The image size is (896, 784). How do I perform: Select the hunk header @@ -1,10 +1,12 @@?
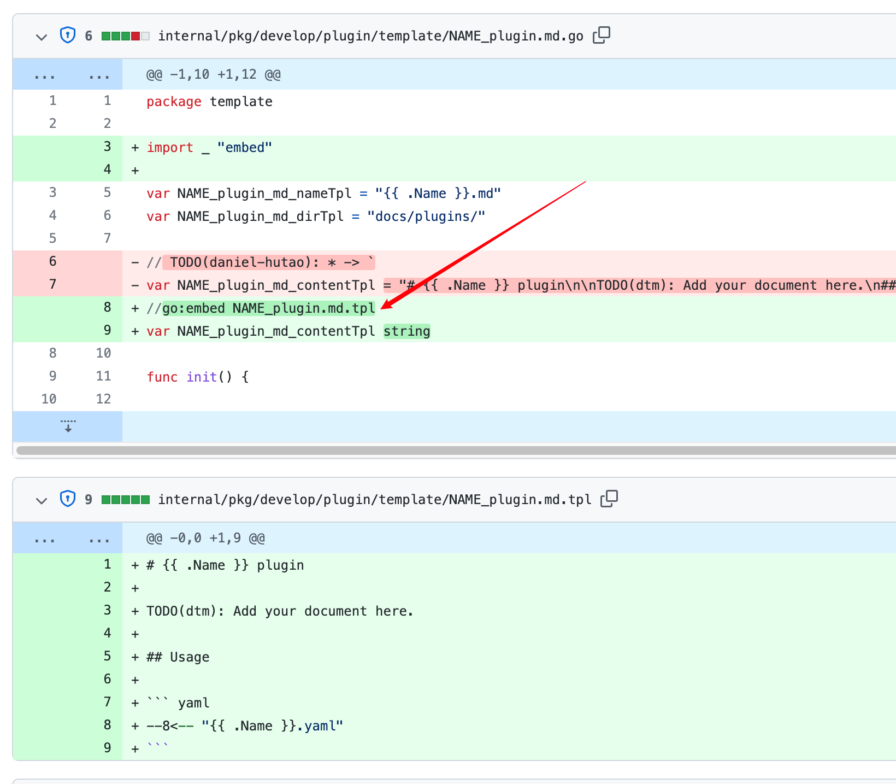point(214,74)
